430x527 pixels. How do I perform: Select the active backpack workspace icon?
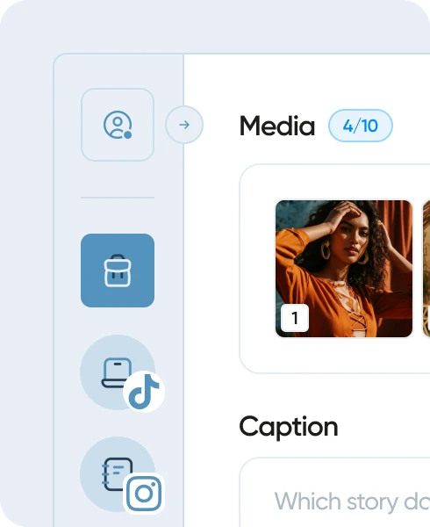tap(118, 271)
